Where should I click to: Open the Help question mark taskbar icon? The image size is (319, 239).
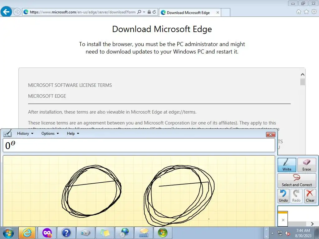coord(66,233)
